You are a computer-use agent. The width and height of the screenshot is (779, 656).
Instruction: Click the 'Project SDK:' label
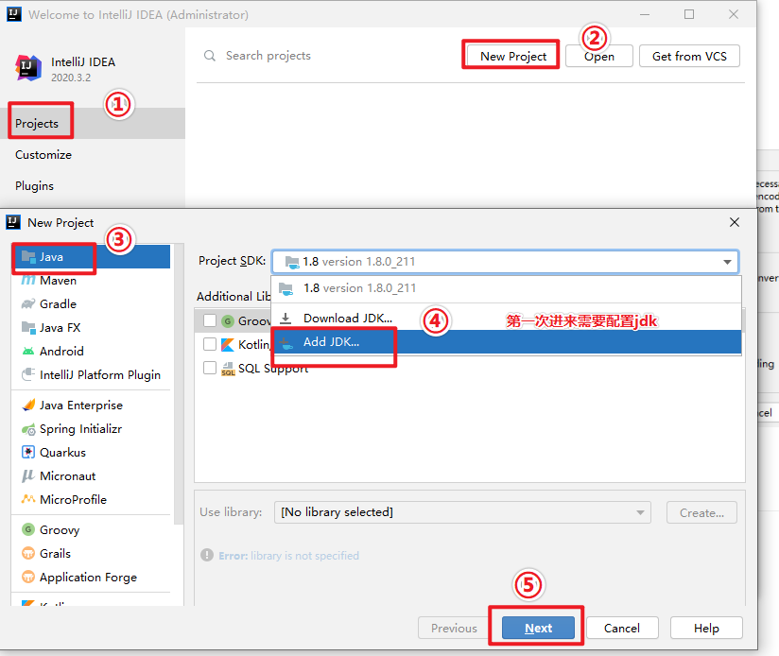tap(232, 261)
